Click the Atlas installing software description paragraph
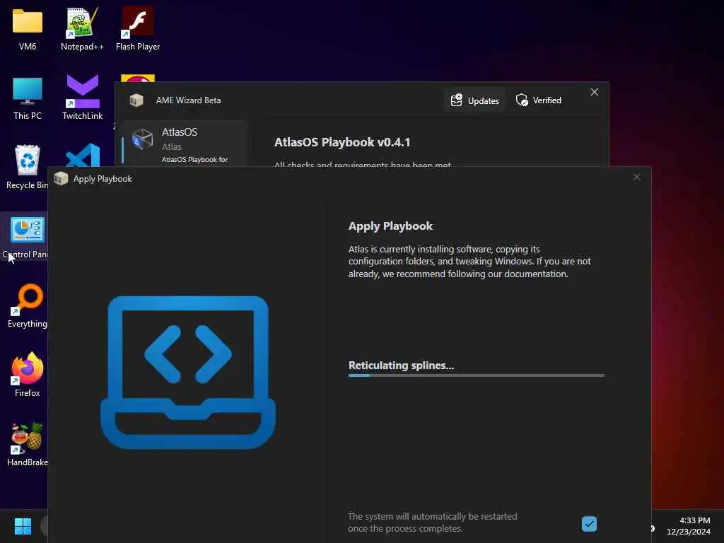This screenshot has height=543, width=724. click(469, 262)
